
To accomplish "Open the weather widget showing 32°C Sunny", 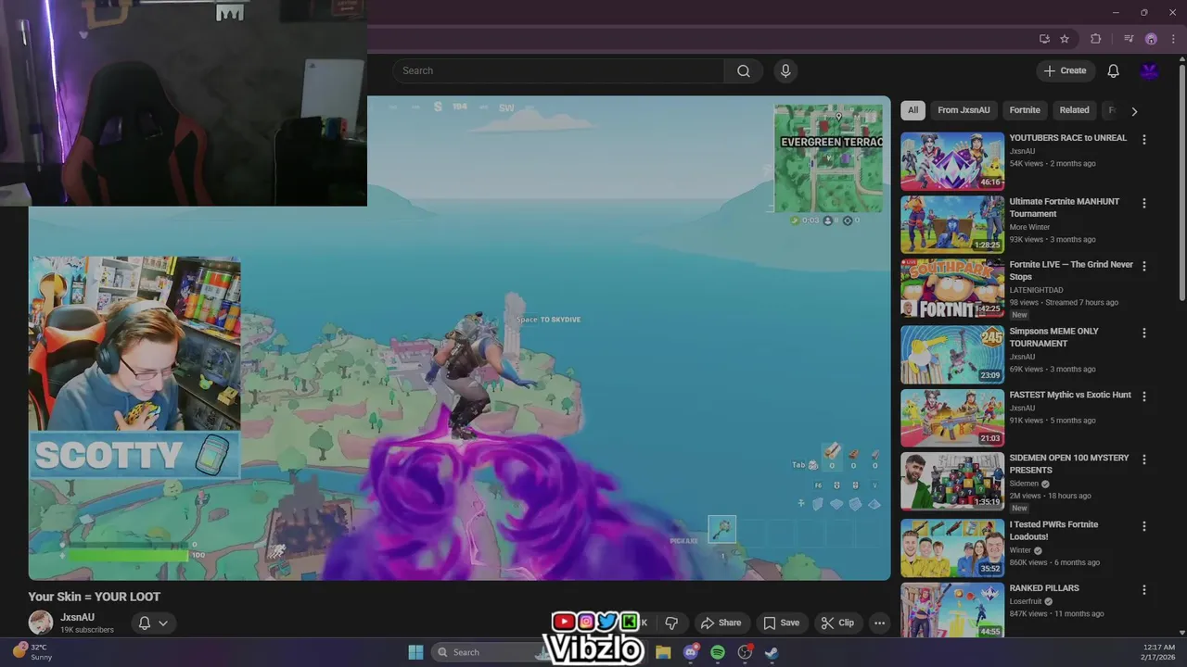I will (x=33, y=652).
